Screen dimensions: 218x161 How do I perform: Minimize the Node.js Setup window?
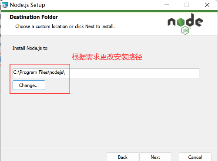coord(167,5)
